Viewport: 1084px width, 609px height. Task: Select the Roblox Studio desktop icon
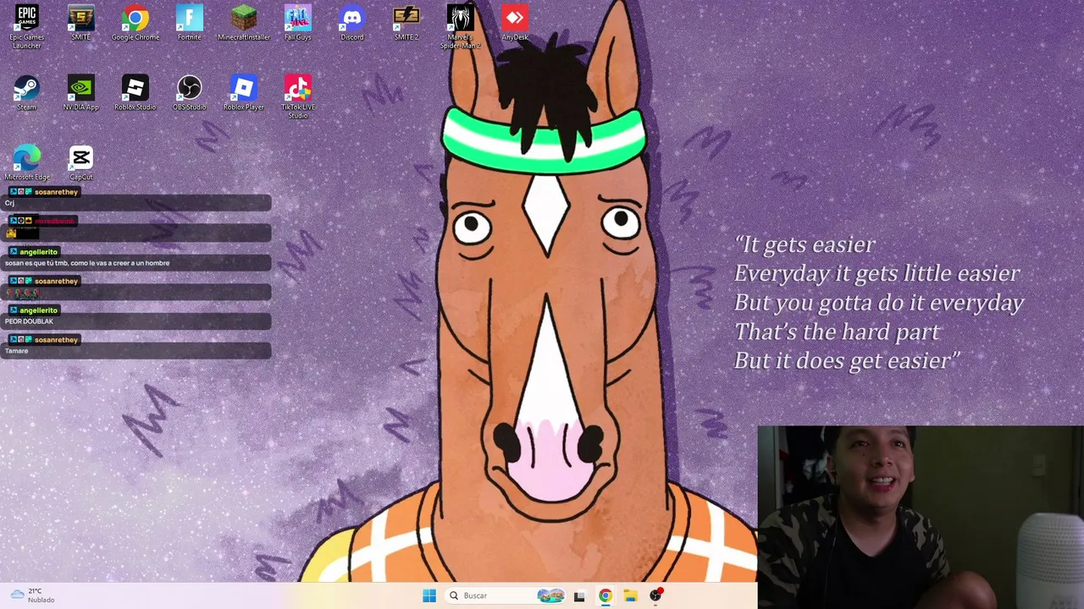[x=135, y=92]
